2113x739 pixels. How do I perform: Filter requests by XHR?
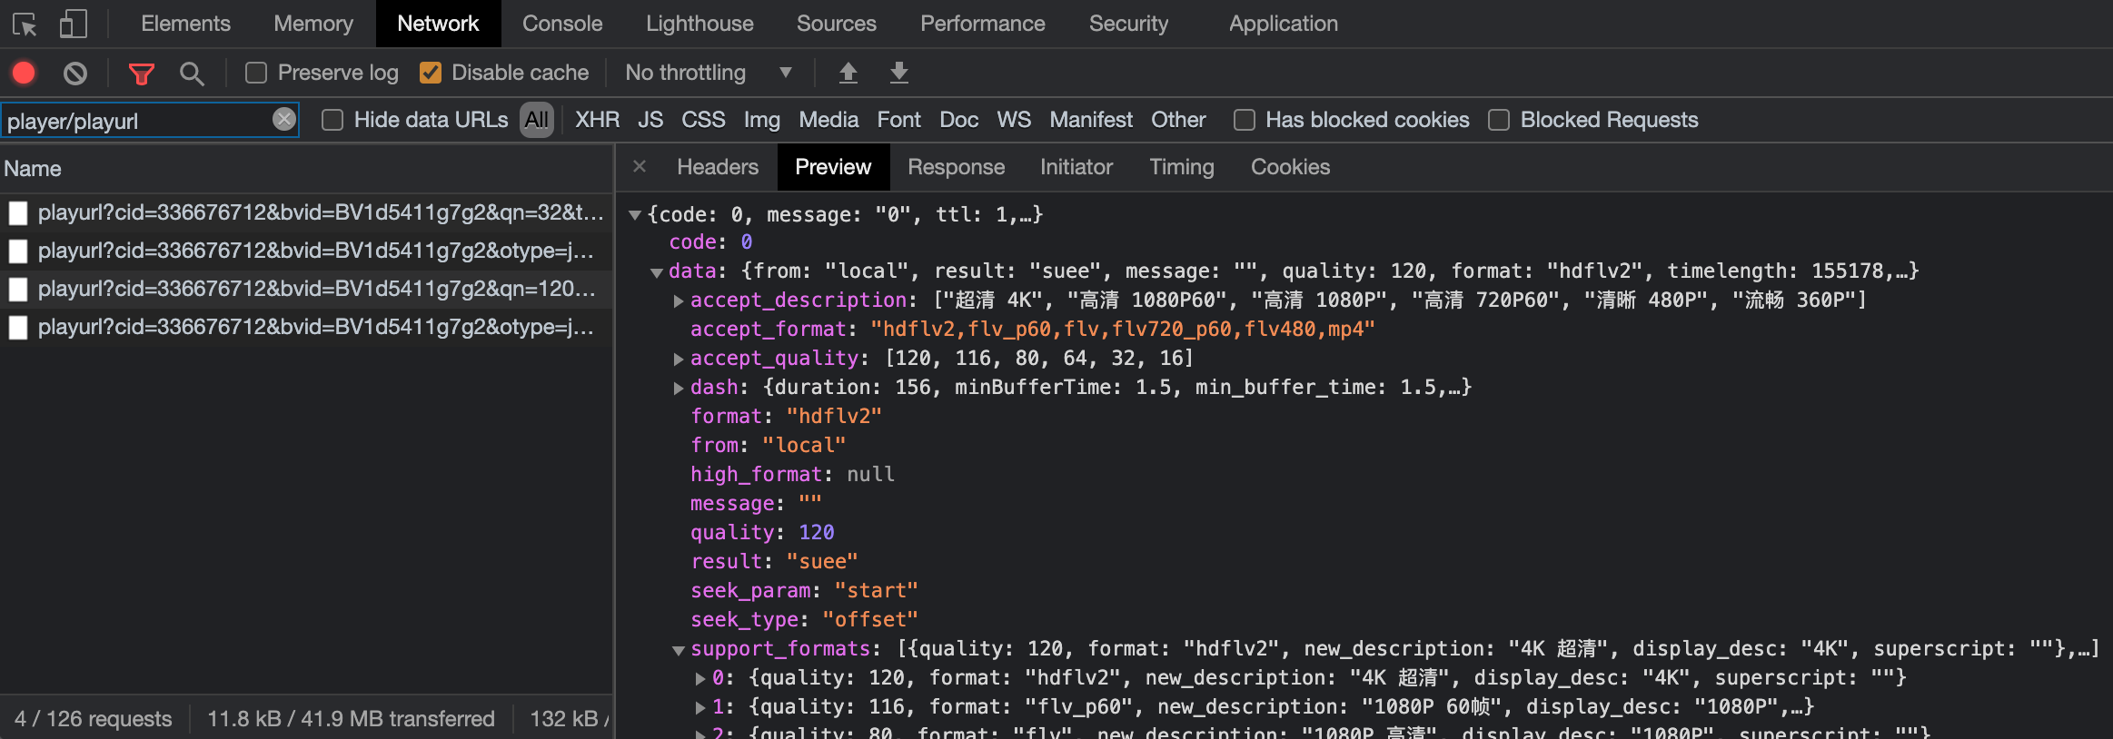[598, 120]
